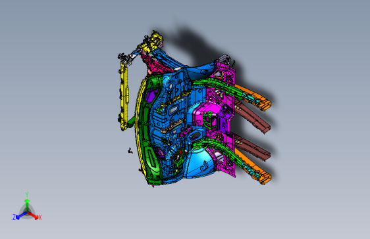This screenshot has height=239, width=370.
Task: Click the XYZ orientation triad
Action: 27,207
